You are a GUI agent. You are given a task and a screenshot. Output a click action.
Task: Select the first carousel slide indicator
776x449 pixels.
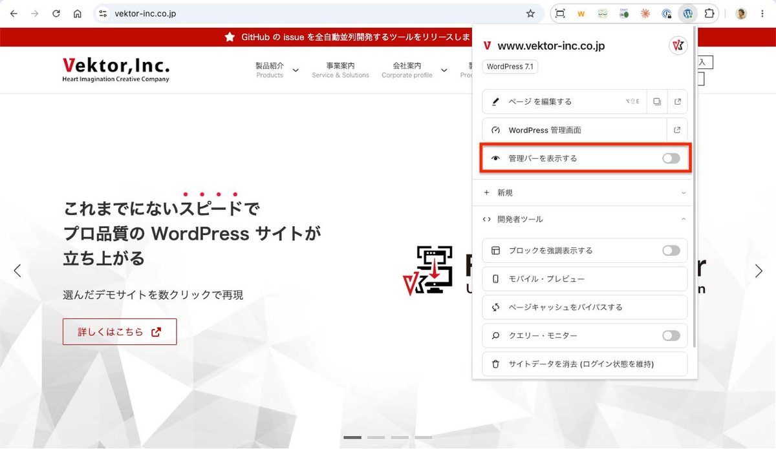point(352,437)
